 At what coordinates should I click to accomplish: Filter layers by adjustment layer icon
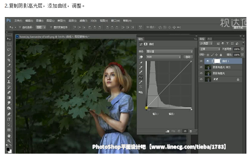[x=223, y=43]
